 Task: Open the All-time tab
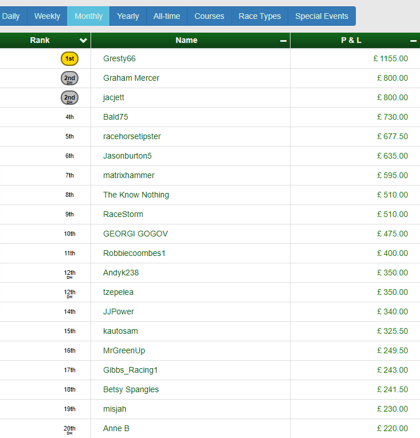tap(167, 16)
